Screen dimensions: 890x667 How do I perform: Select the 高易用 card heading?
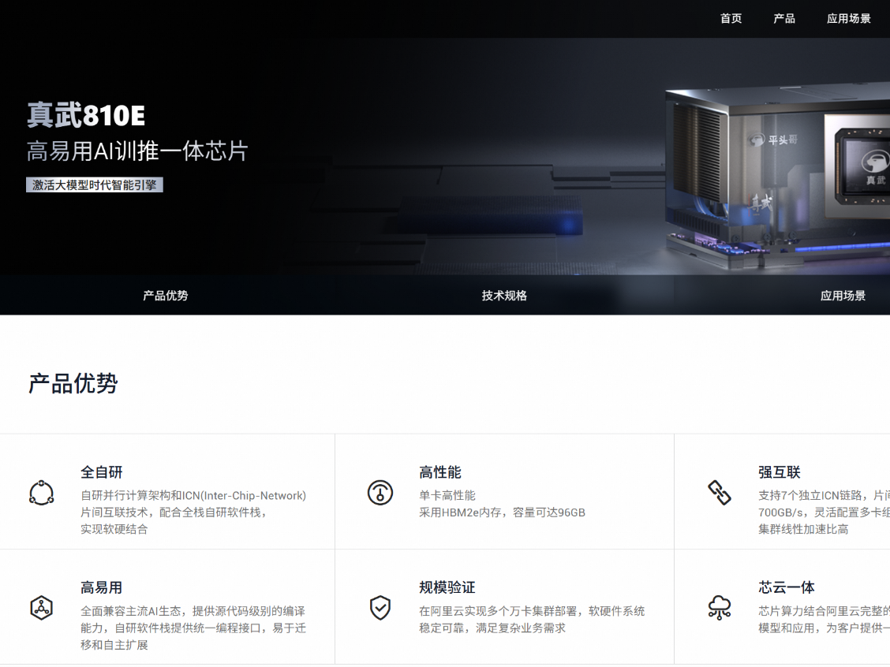tap(102, 587)
